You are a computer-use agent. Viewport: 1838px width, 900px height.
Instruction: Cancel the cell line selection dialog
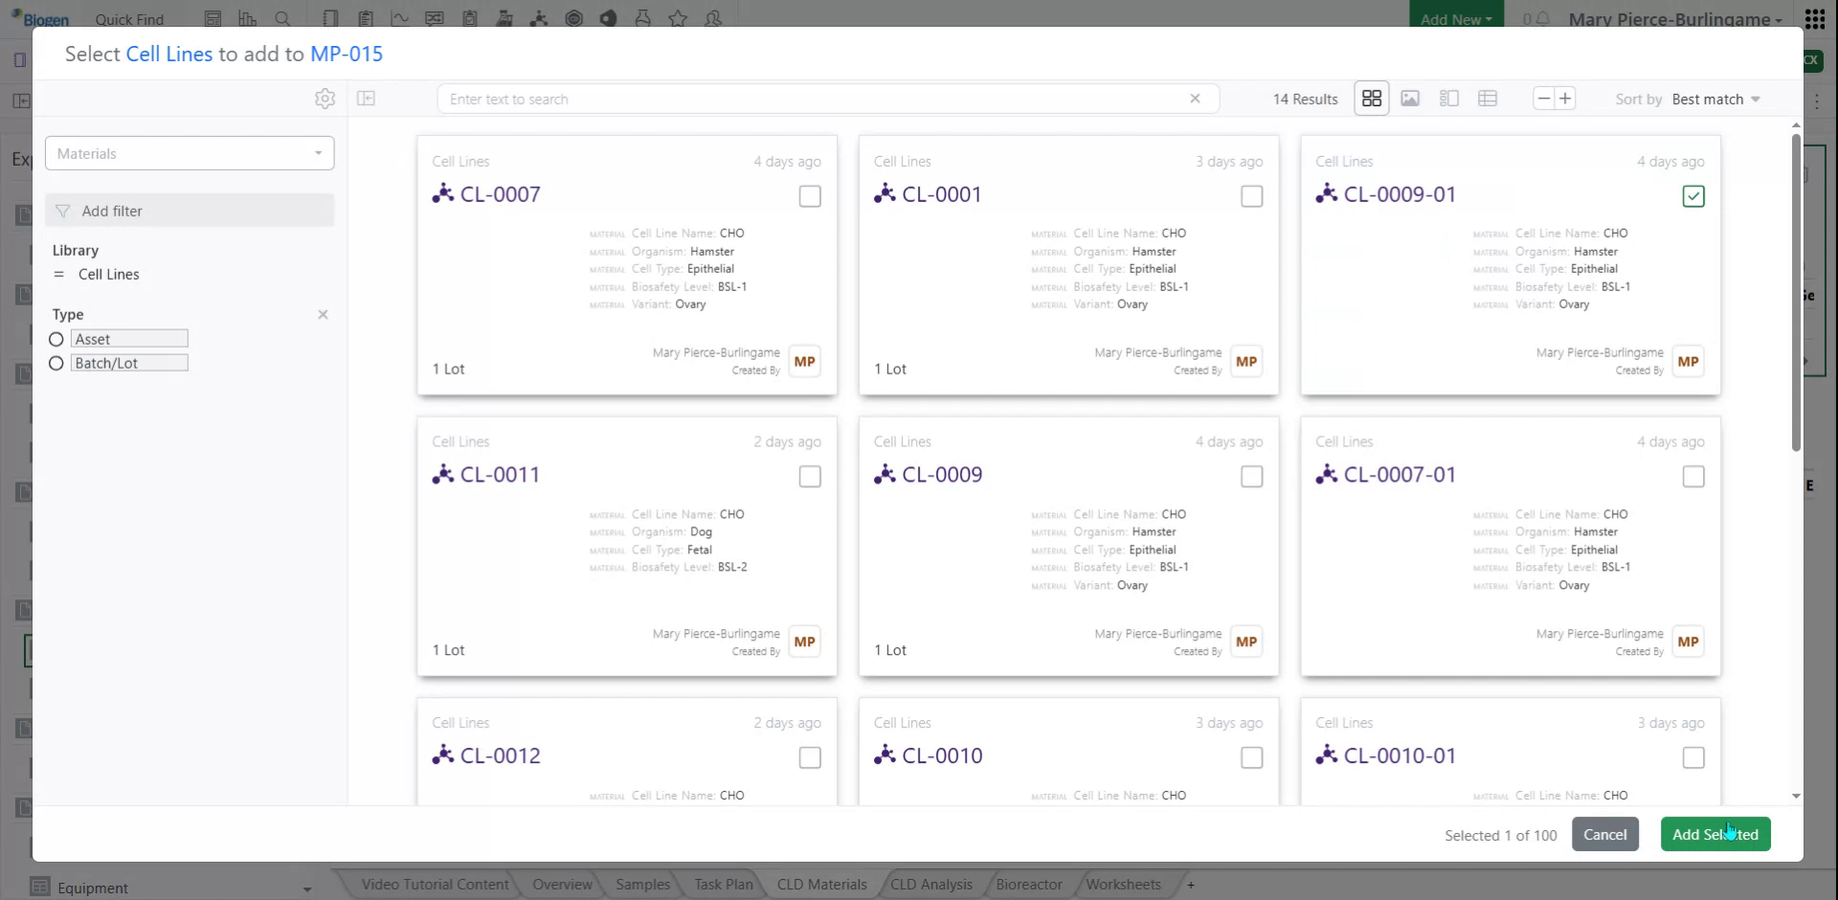[x=1604, y=834]
